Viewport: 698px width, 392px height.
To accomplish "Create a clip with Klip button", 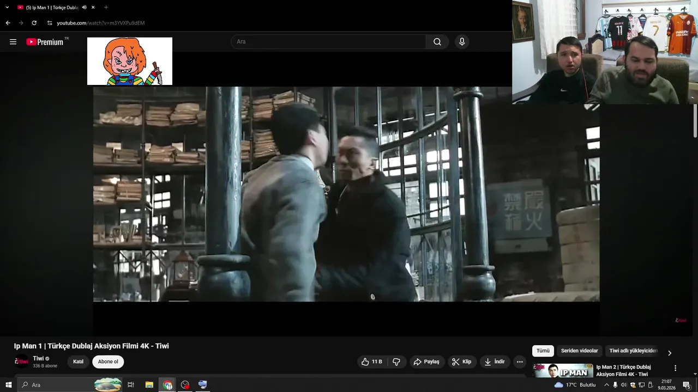I will tap(462, 362).
